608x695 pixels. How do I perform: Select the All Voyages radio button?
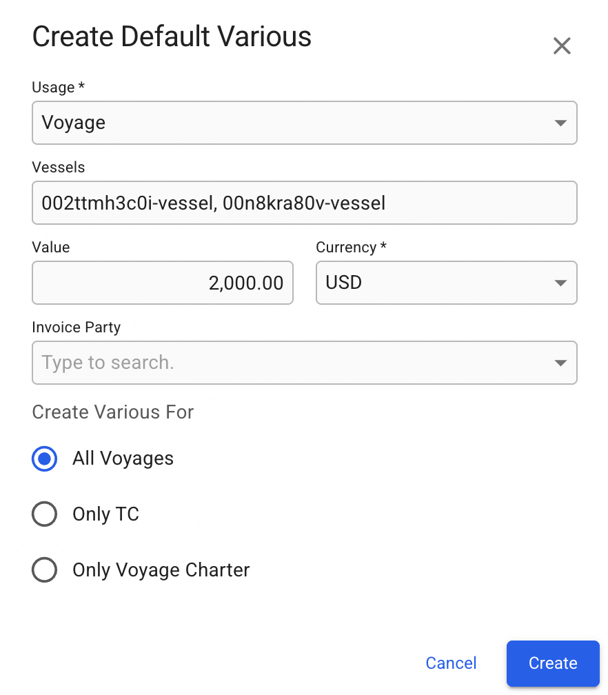coord(45,459)
